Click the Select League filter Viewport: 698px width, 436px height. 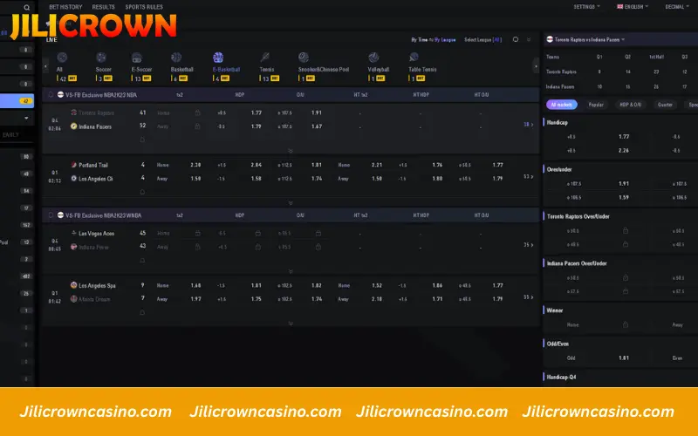(482, 39)
